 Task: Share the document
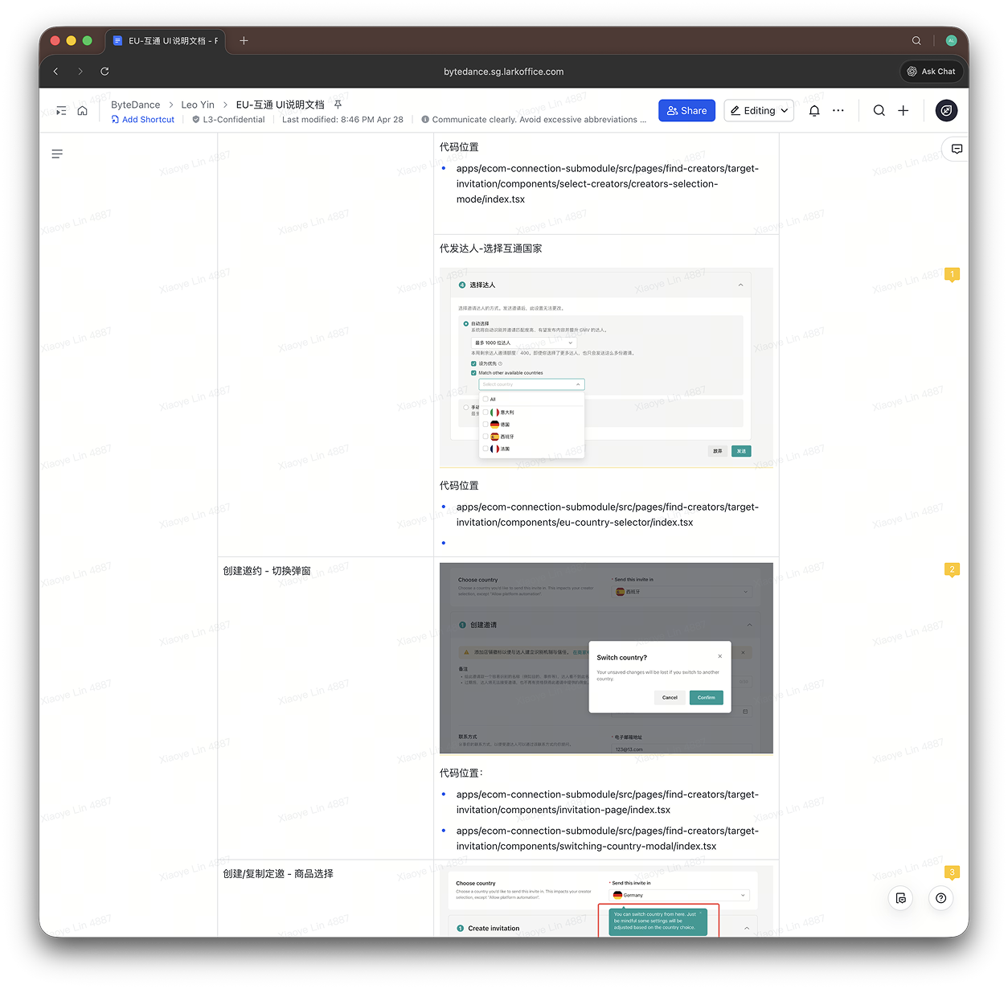(686, 111)
